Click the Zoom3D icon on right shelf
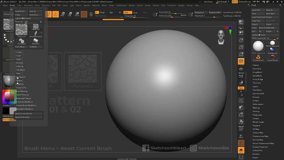The width and height of the screenshot is (284, 160). point(241,115)
